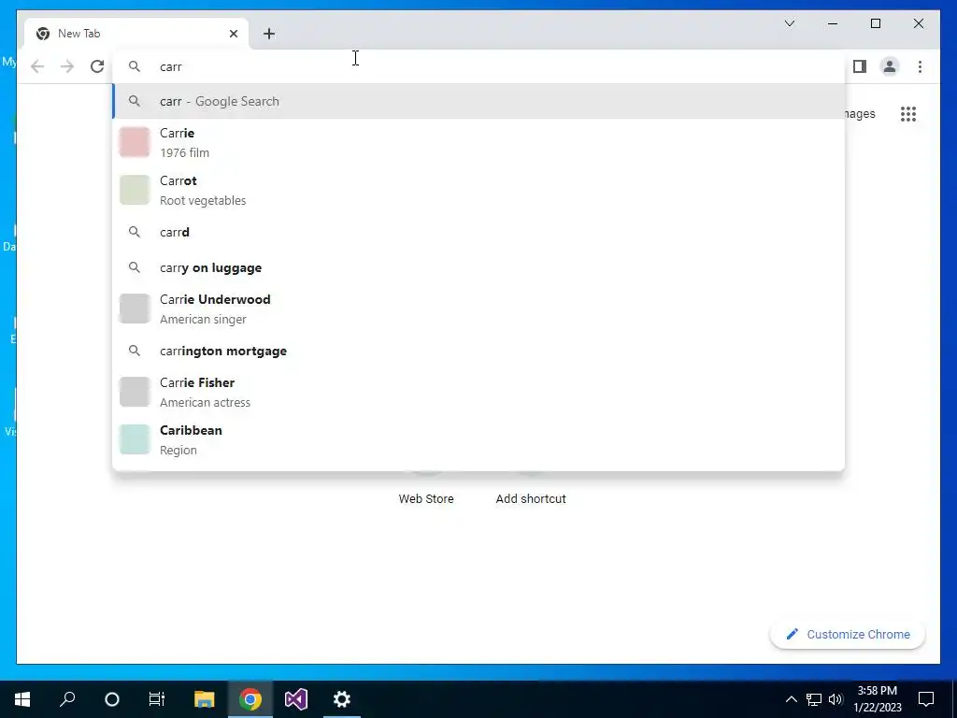
Task: Click the Carrot thumbnail image
Action: (x=135, y=190)
